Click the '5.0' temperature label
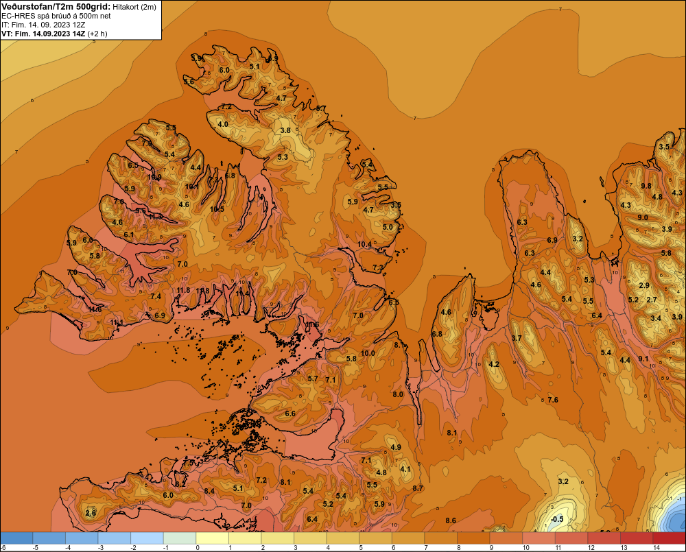This screenshot has width=686, height=552. point(388,227)
